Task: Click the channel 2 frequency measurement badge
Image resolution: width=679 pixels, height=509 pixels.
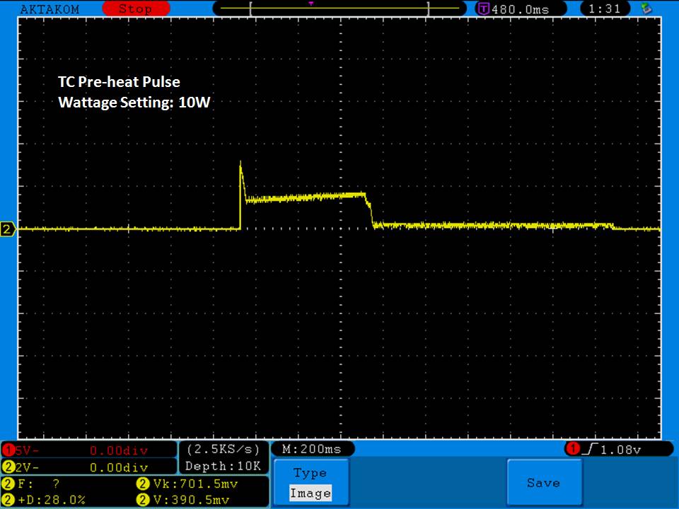Action: [x=8, y=484]
